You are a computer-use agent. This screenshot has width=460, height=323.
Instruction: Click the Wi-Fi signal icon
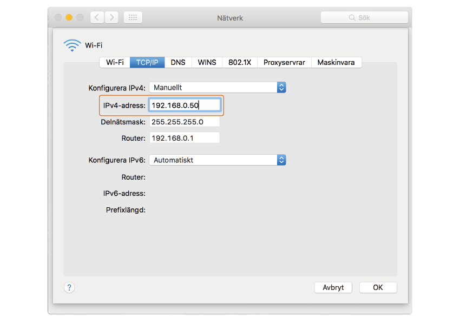click(72, 45)
